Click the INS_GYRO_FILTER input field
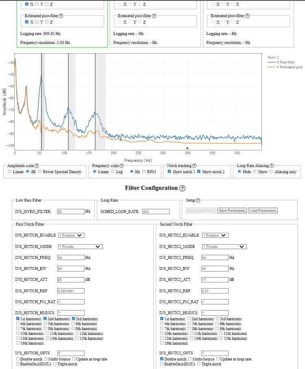Image resolution: width=305 pixels, height=369 pixels. click(x=70, y=212)
